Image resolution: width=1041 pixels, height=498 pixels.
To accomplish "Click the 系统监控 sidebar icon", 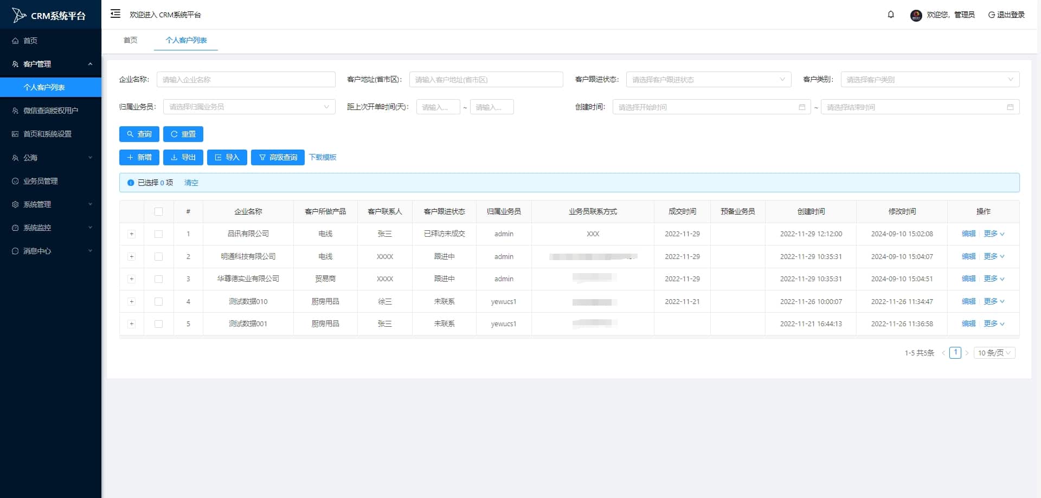I will [x=15, y=228].
